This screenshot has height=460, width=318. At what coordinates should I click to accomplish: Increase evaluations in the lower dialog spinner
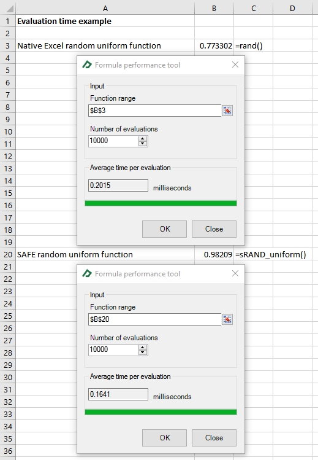coord(143,348)
